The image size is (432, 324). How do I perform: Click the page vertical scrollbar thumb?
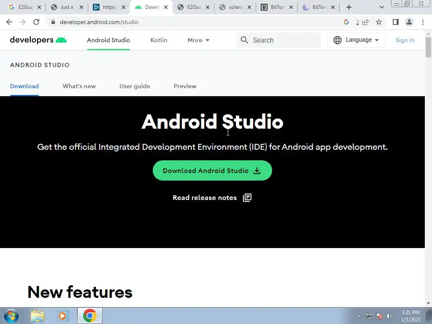pos(428,47)
